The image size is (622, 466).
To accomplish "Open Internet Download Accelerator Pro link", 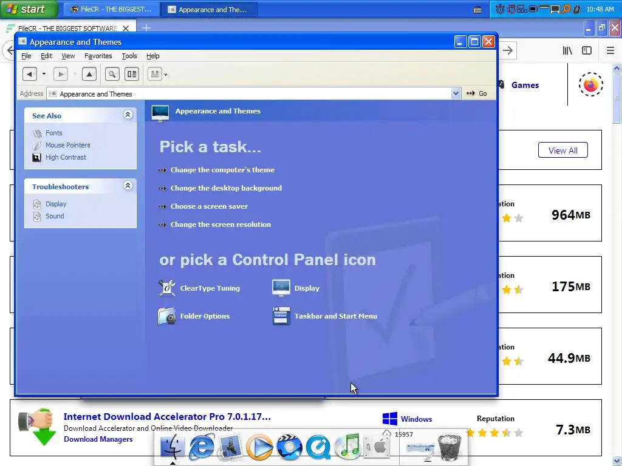I will [x=167, y=416].
